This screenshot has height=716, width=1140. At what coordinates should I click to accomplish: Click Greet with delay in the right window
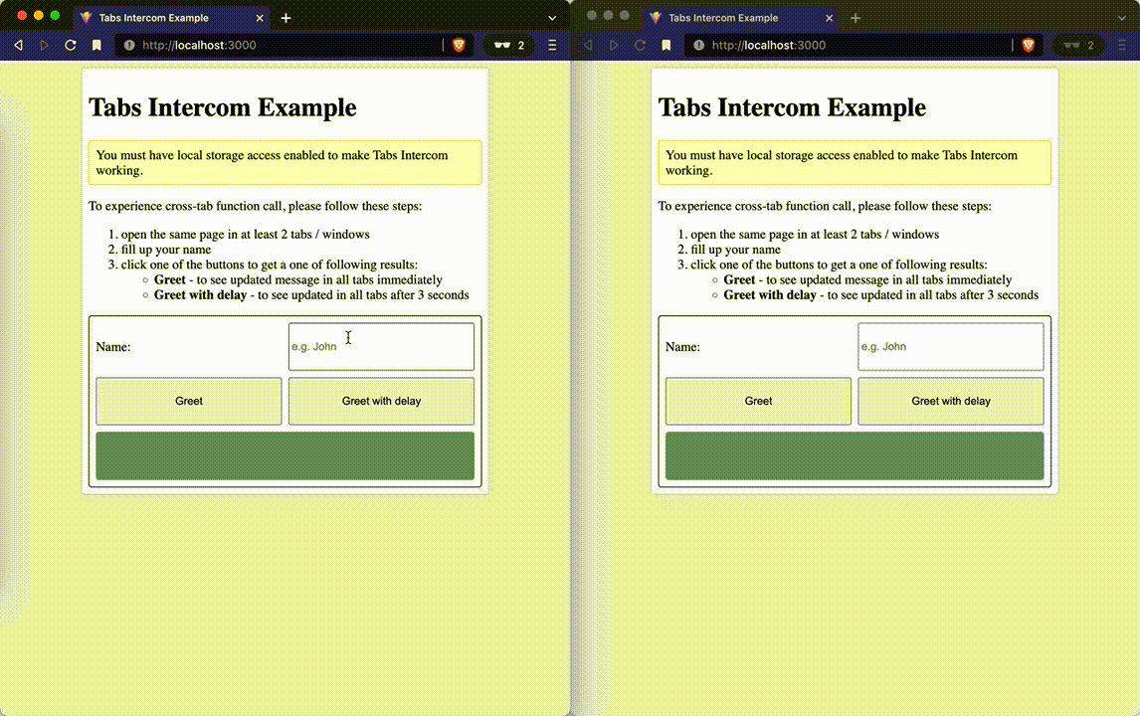click(950, 401)
